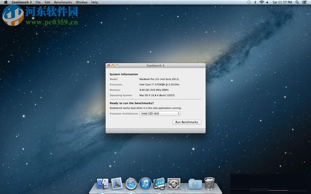Open the Benchmarks menu

pos(63,2)
